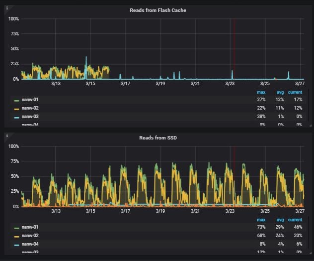Click the yellow nanw-02 swatch in SSD legend
The height and width of the screenshot is (261, 314).
click(16, 237)
